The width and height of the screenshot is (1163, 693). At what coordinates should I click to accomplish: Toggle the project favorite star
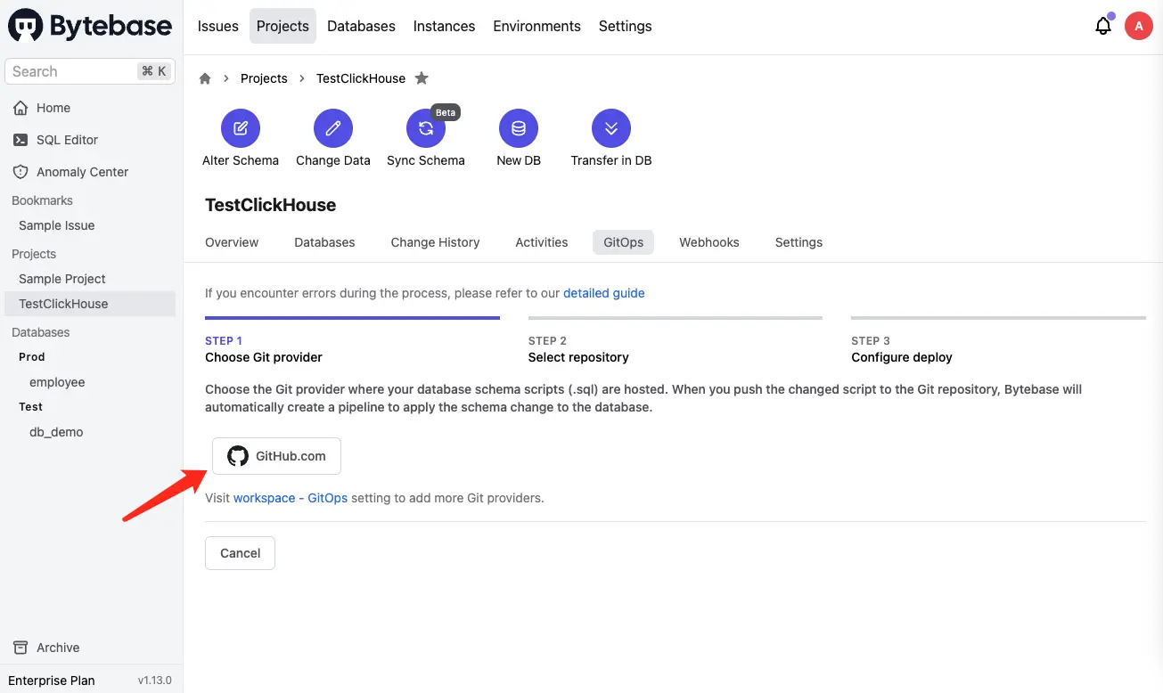(x=422, y=78)
